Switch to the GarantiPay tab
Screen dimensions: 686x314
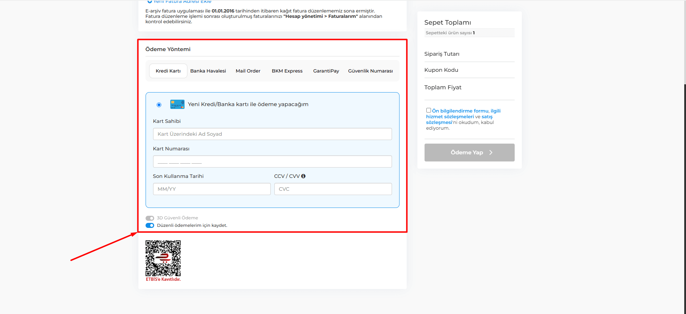[326, 71]
